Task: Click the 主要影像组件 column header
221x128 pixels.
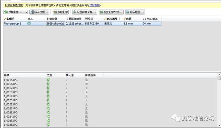Action: pos(74,19)
